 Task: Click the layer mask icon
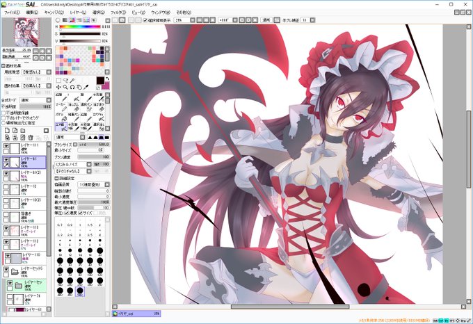[x=46, y=131]
